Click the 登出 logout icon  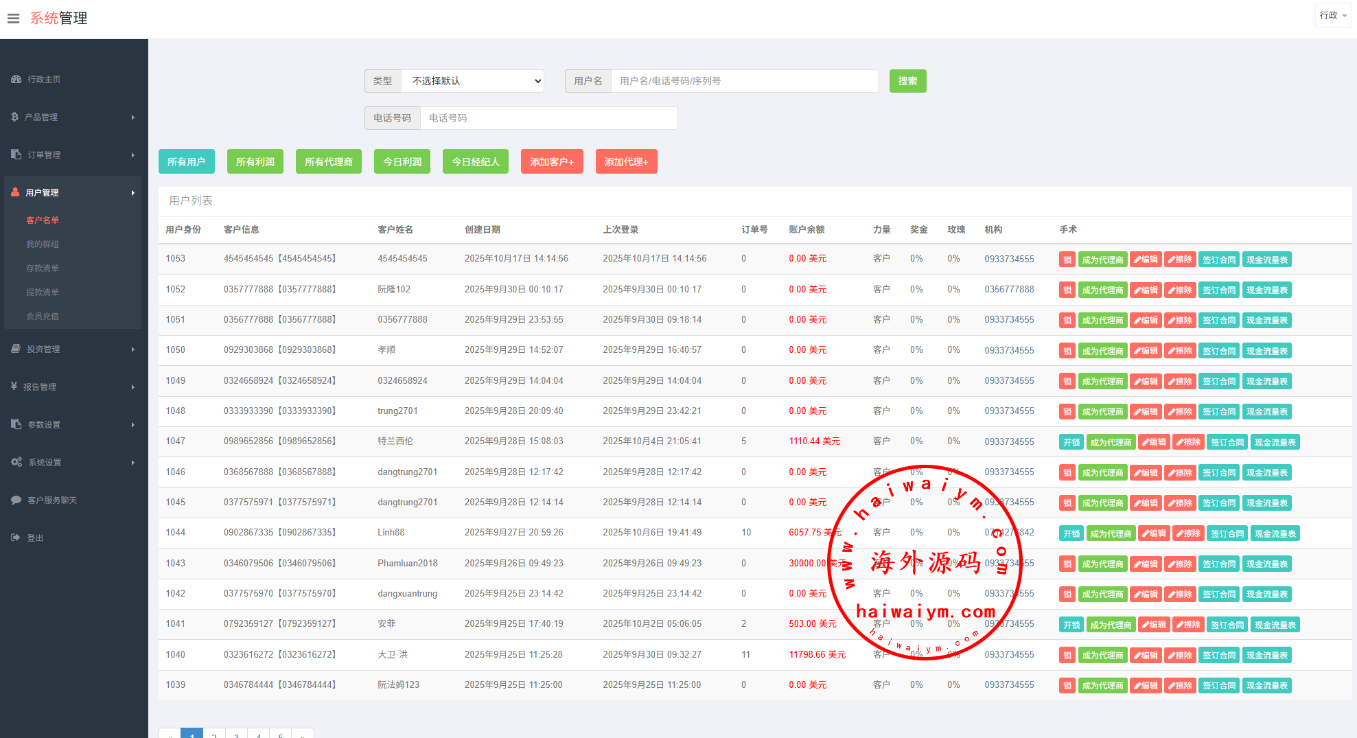pos(16,538)
